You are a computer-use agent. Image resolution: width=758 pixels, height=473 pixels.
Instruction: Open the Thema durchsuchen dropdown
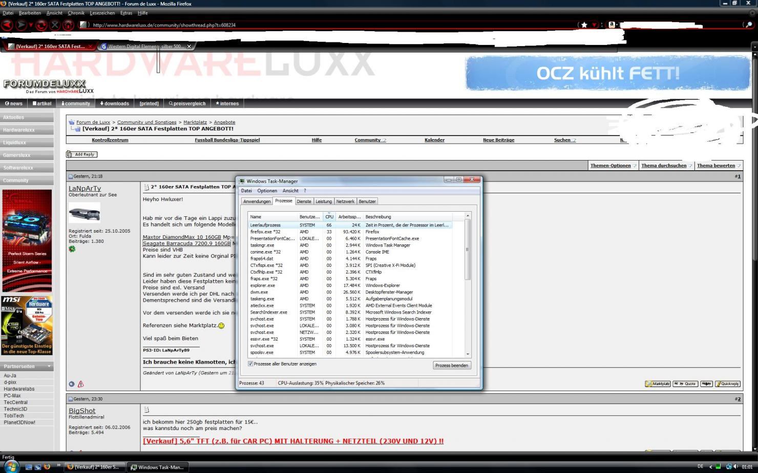(667, 166)
